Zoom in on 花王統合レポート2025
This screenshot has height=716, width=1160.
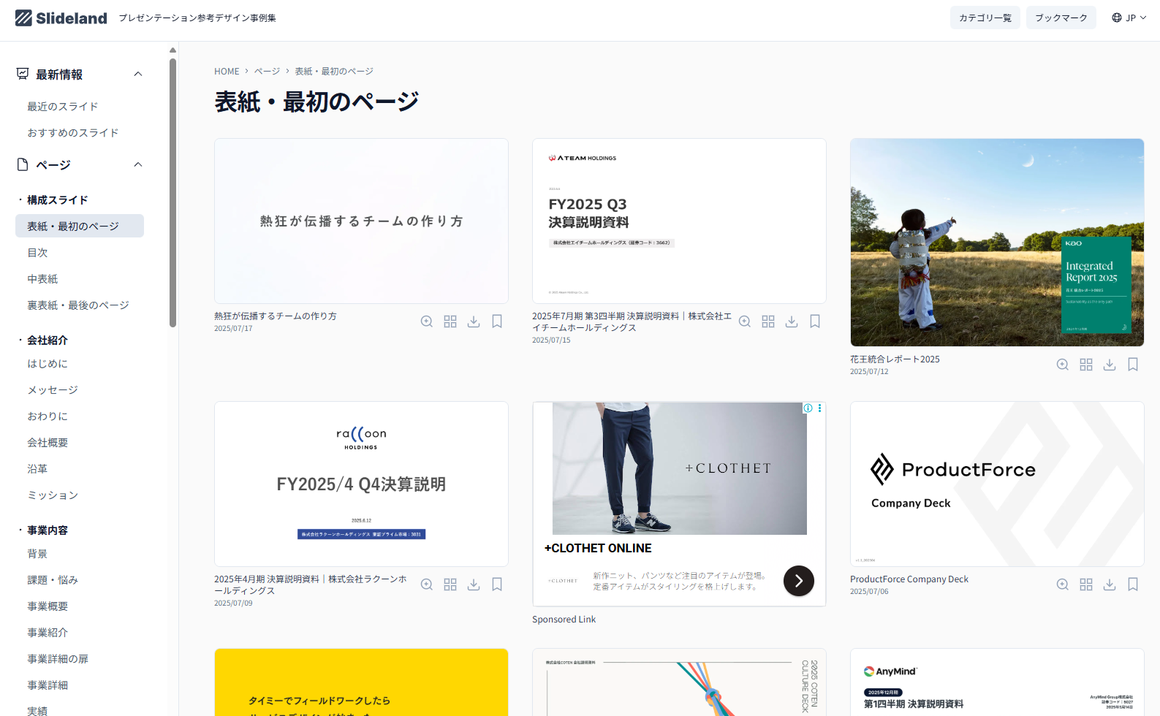tap(1063, 365)
